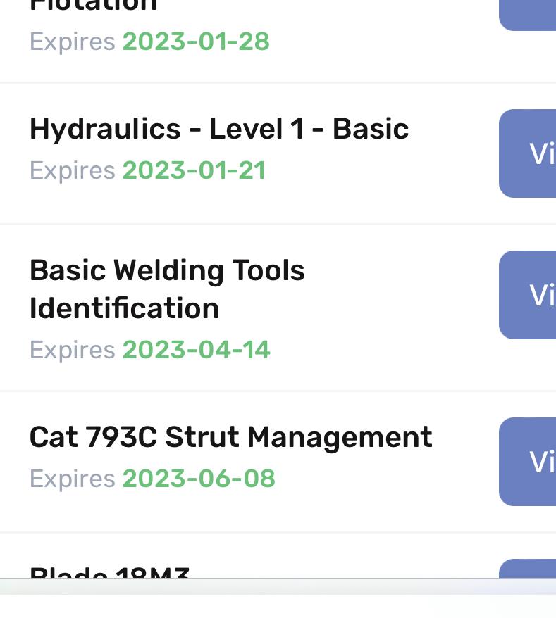This screenshot has height=618, width=556.
Task: Click the 2023-01-21 expiry date
Action: click(x=194, y=170)
